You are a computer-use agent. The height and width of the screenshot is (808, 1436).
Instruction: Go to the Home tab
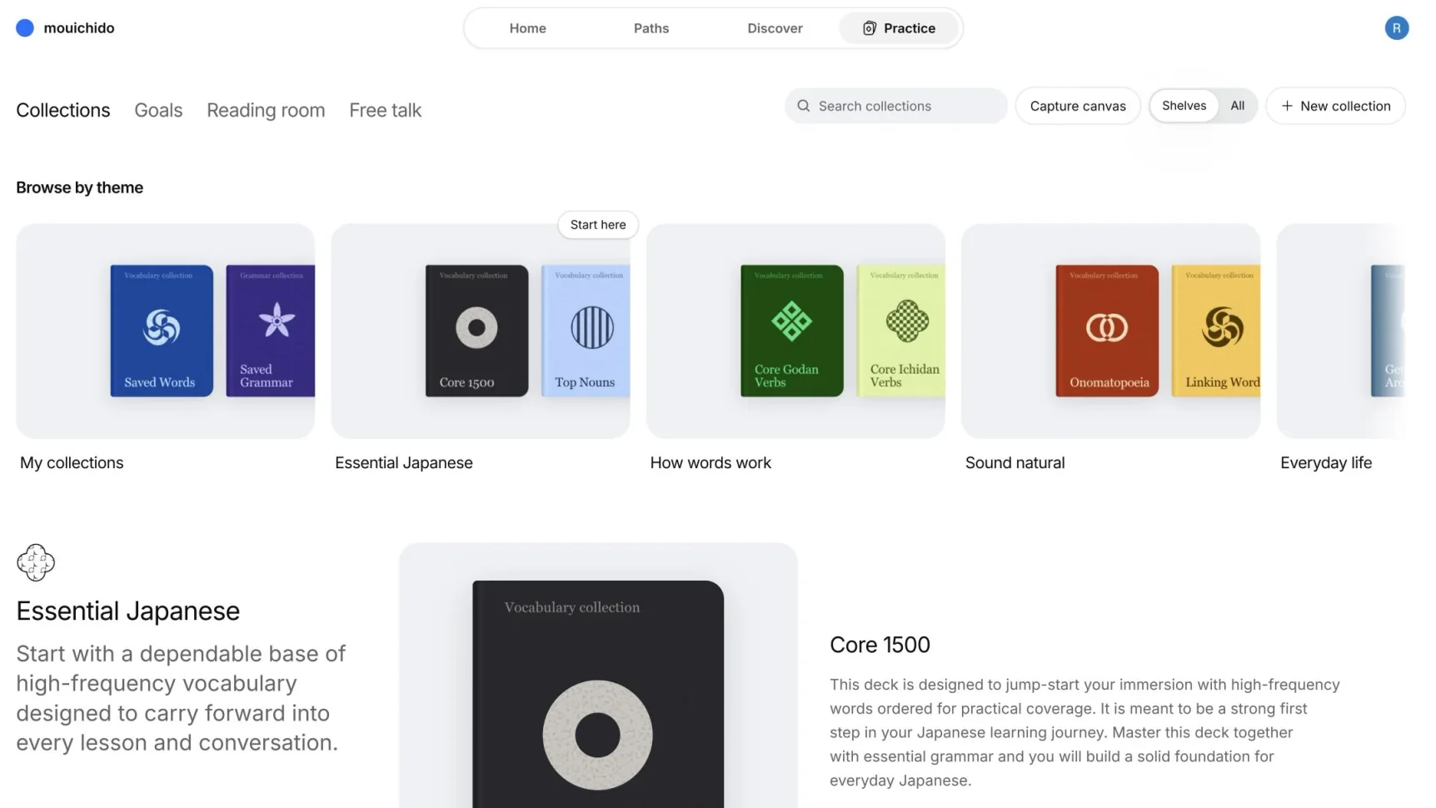[x=528, y=28]
